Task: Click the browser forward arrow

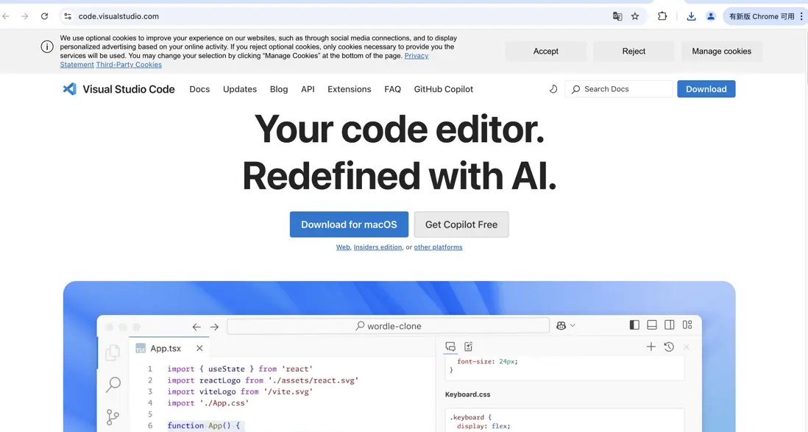Action: click(25, 16)
